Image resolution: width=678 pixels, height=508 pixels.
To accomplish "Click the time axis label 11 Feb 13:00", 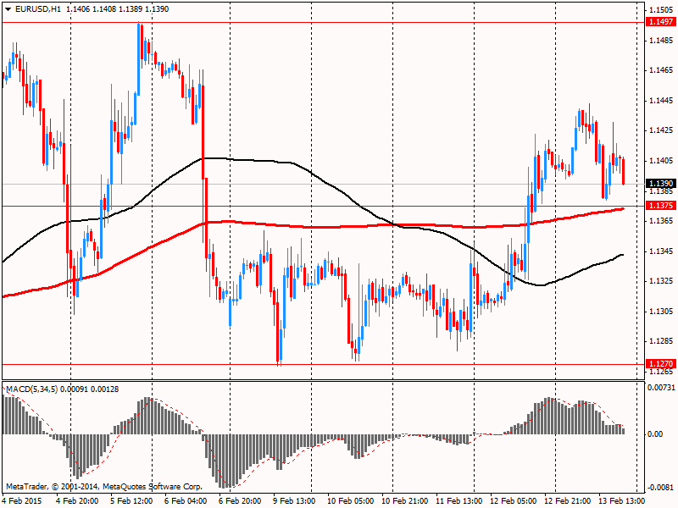I will pyautogui.click(x=458, y=500).
